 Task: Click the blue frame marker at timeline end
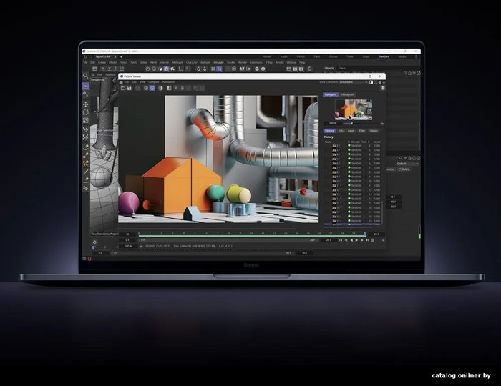pos(365,234)
